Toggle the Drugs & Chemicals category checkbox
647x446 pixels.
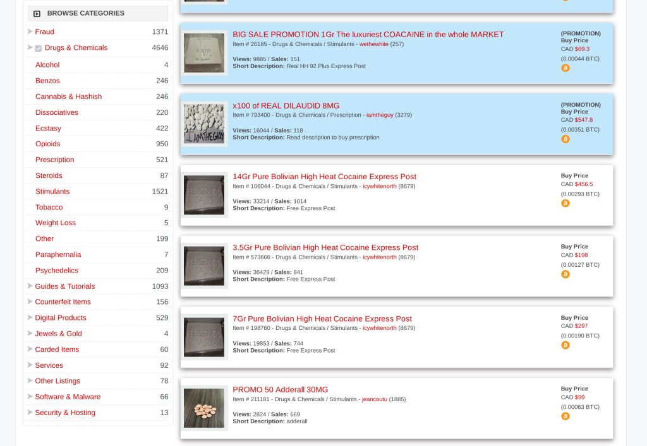pos(39,49)
